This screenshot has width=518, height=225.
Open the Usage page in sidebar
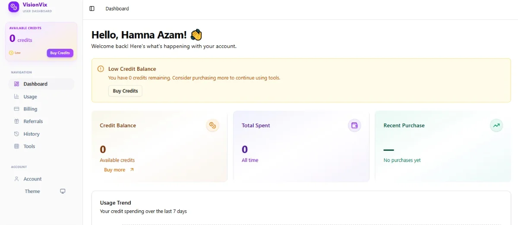coord(30,97)
